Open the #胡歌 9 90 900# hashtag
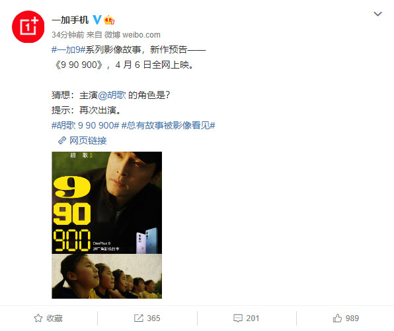394x331 pixels. tap(85, 125)
